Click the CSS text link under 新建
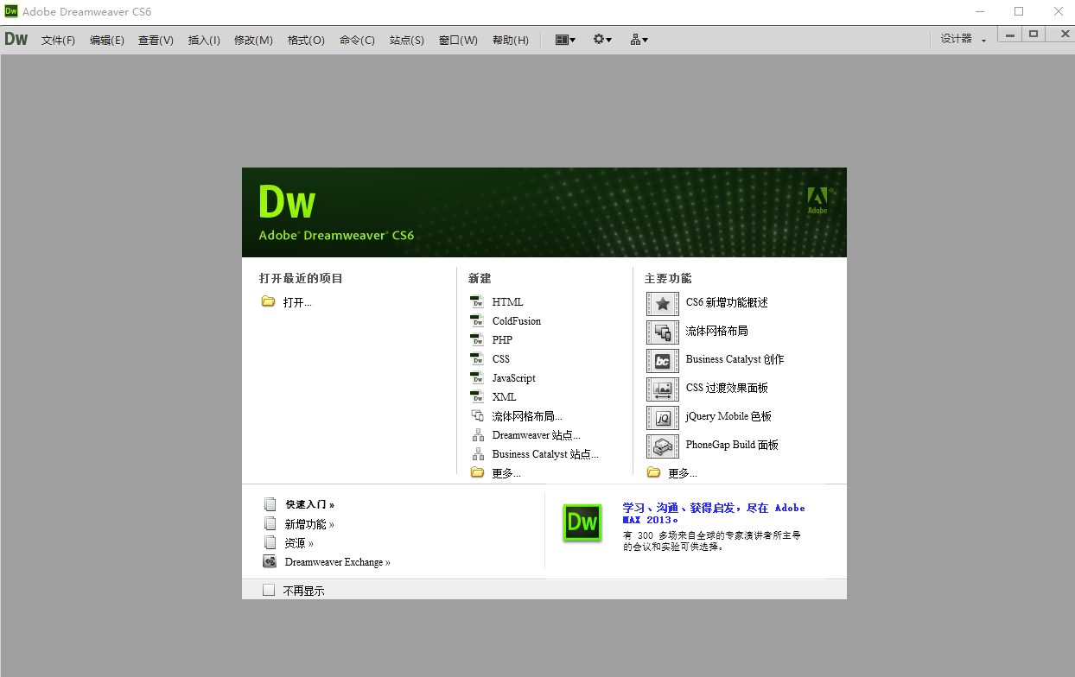The image size is (1075, 677). pos(501,359)
